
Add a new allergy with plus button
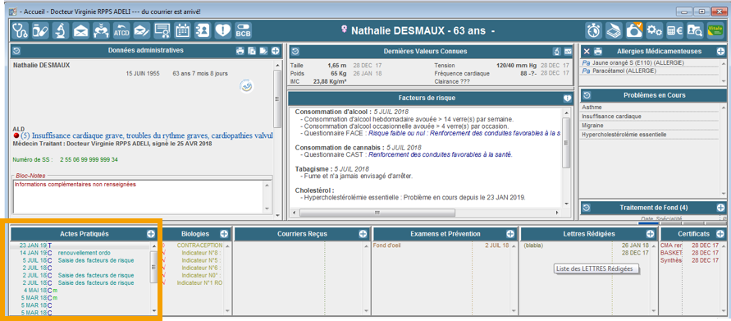click(720, 52)
